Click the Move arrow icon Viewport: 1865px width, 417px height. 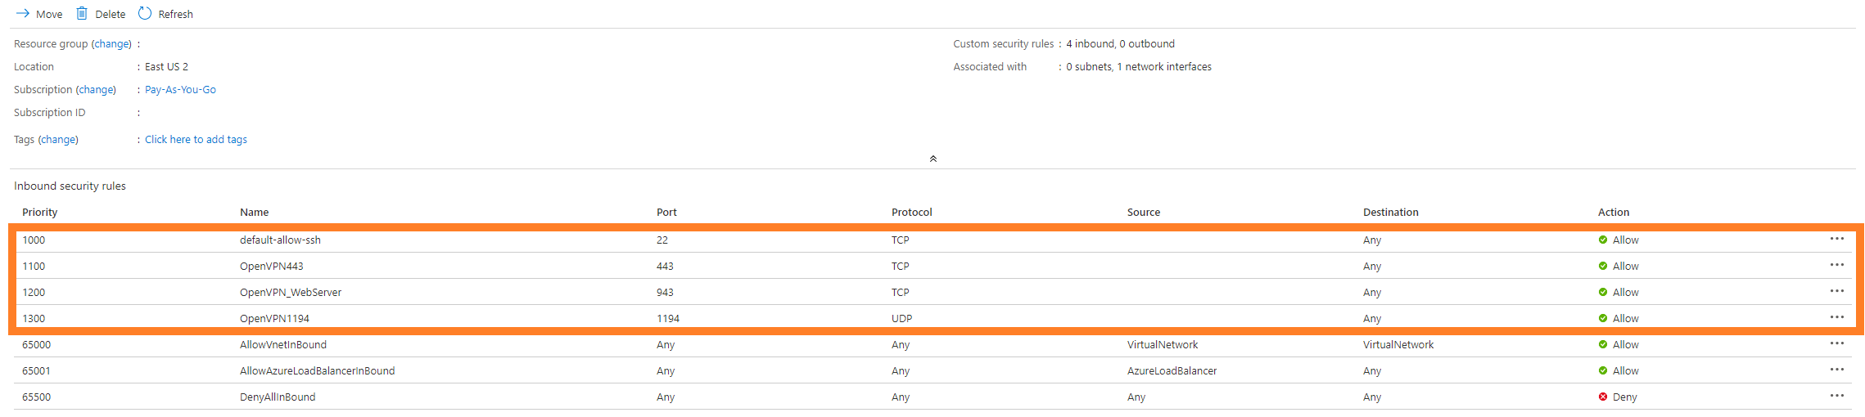(x=23, y=14)
